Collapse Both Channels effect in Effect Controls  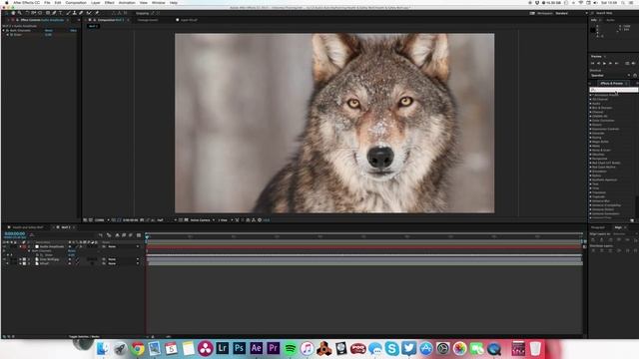click(4, 31)
